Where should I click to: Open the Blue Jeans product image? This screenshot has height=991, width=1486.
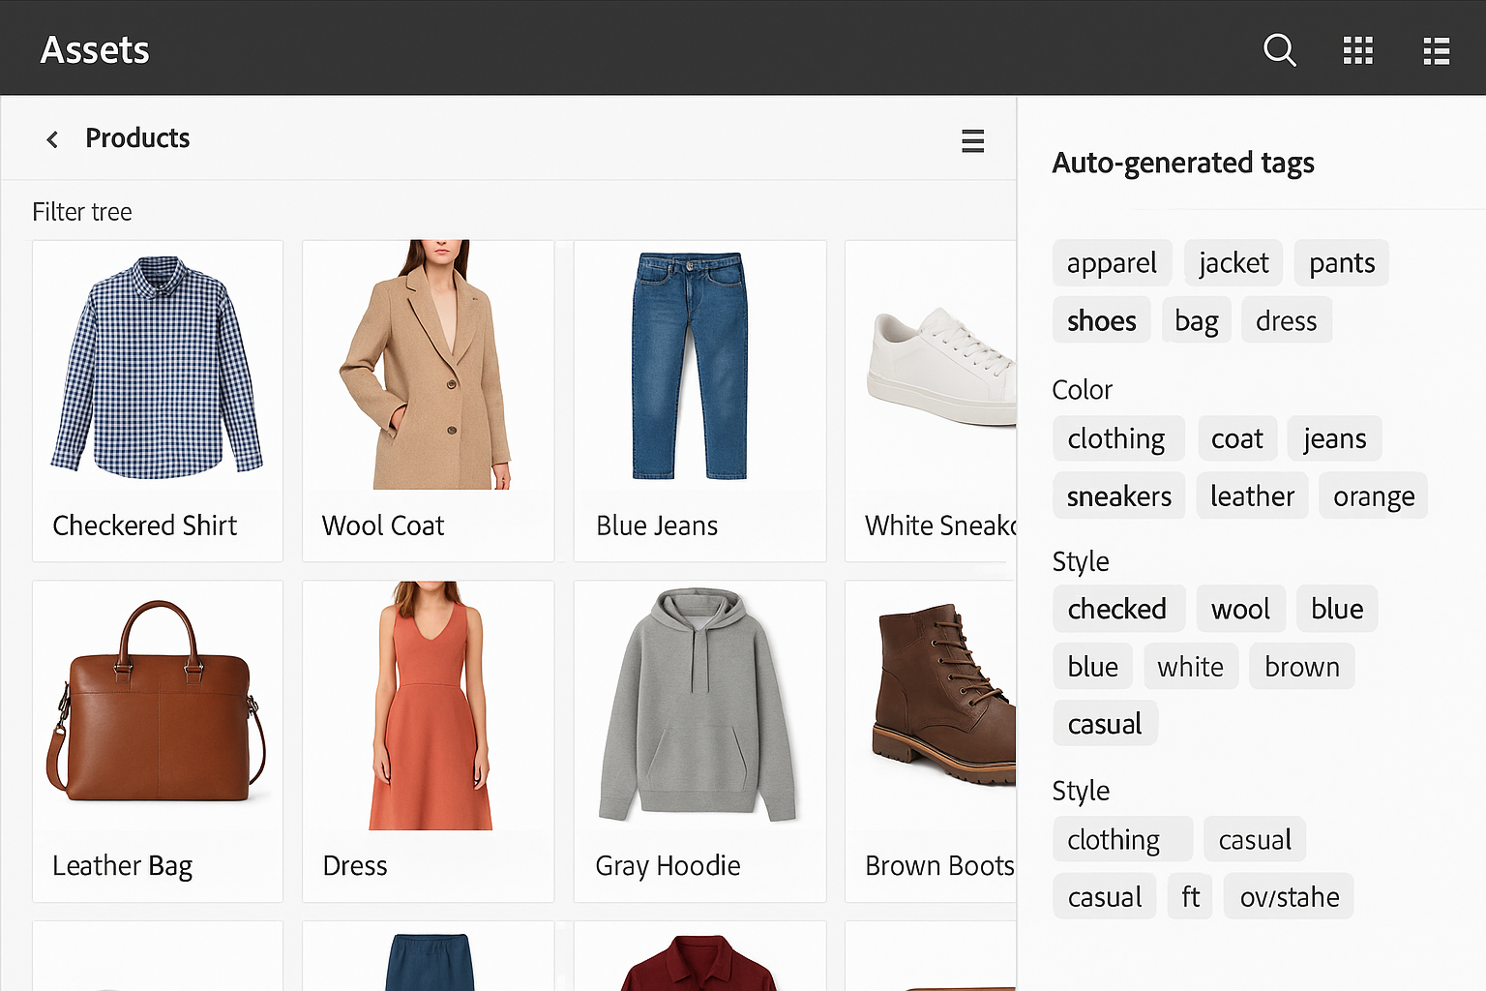click(x=690, y=366)
